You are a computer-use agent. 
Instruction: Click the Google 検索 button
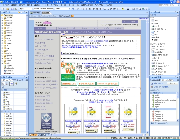130,22
